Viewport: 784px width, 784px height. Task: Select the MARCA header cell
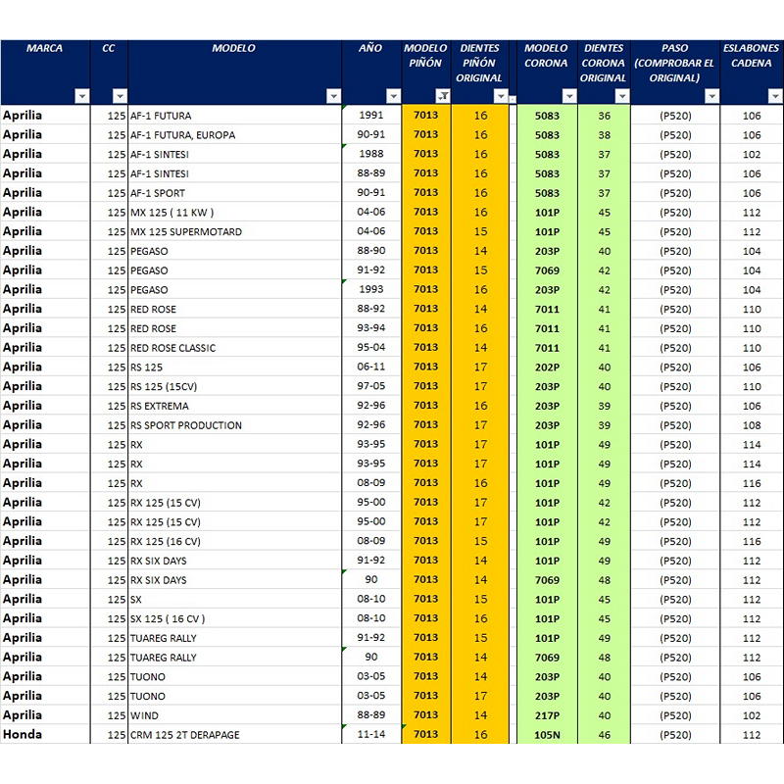pyautogui.click(x=45, y=72)
